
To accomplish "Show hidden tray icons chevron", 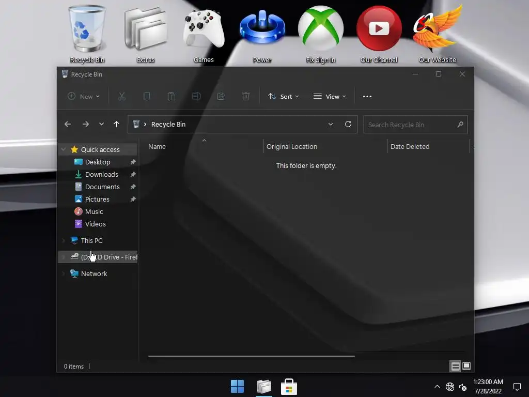I will pyautogui.click(x=437, y=387).
